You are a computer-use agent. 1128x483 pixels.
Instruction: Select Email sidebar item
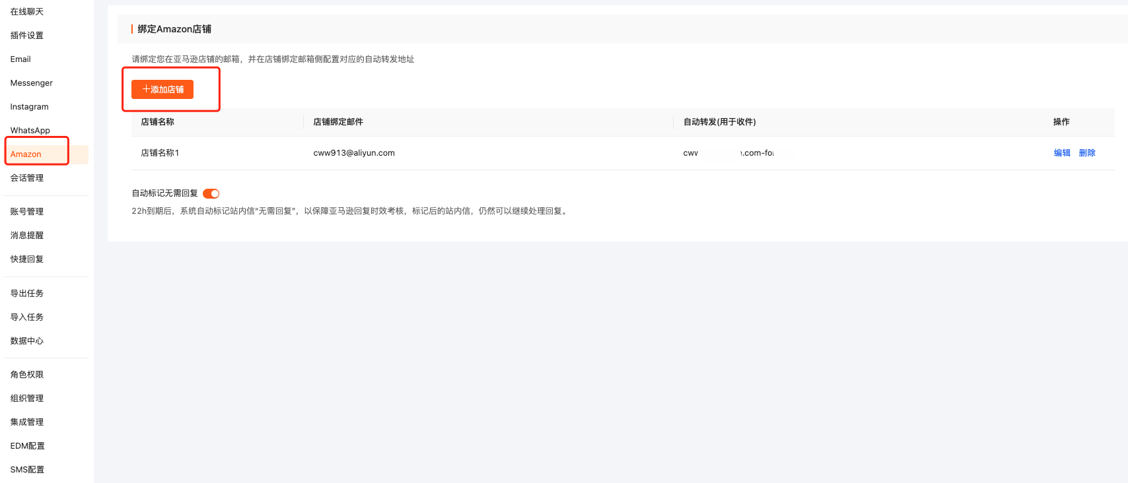tap(20, 59)
